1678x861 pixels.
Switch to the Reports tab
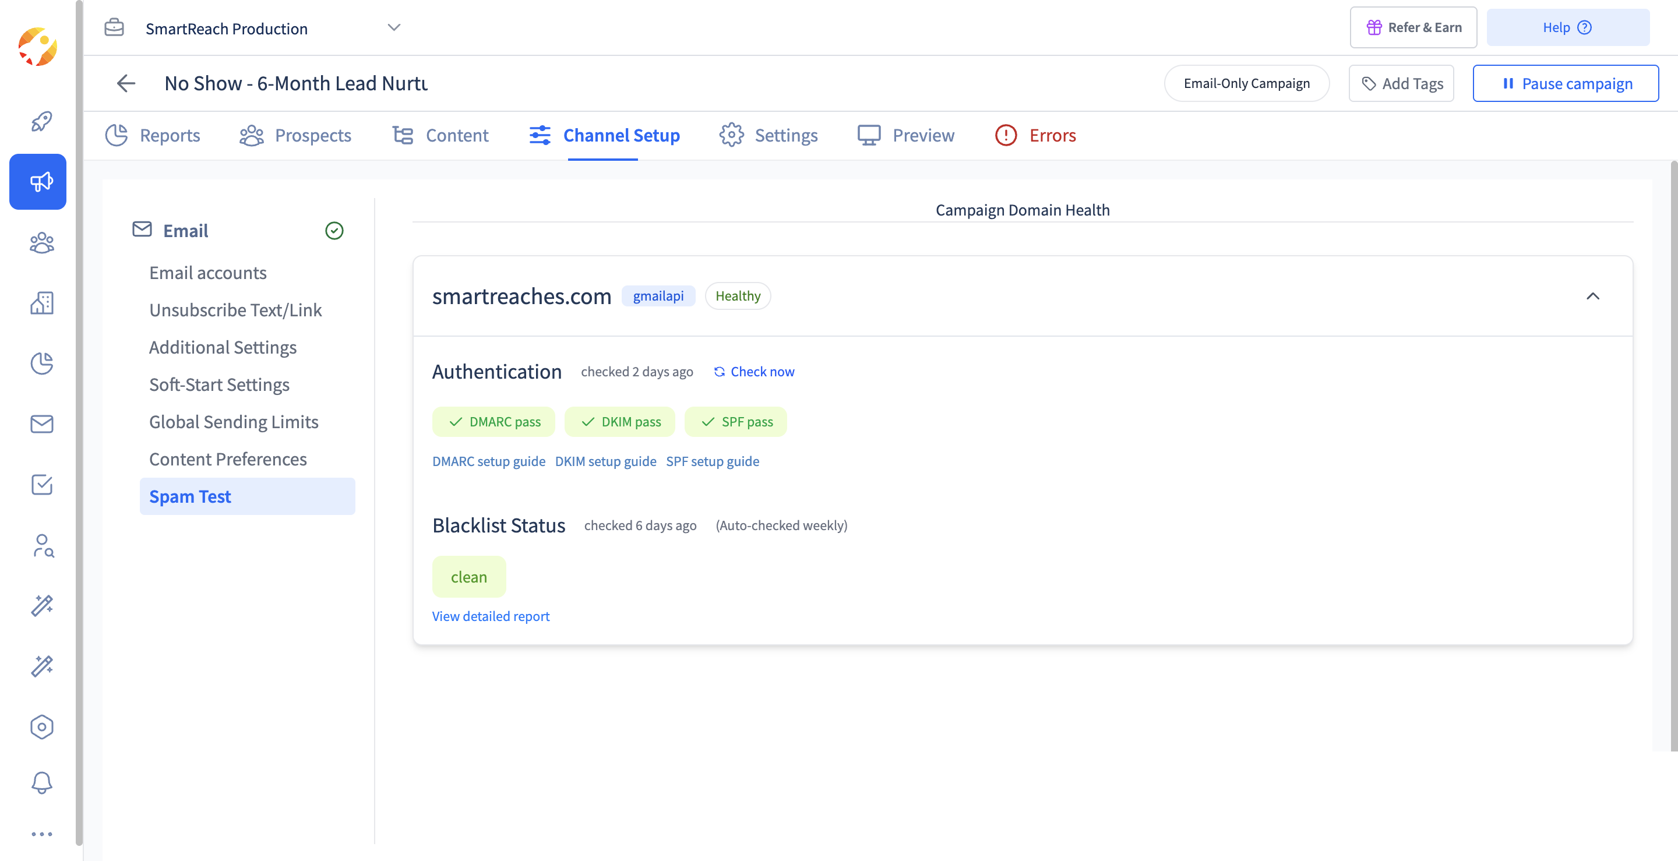pyautogui.click(x=153, y=135)
